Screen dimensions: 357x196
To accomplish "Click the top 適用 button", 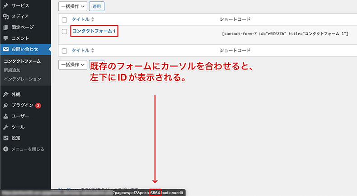I will click(97, 6).
